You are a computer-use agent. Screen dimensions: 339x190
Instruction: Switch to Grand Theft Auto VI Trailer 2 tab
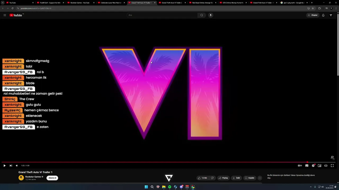click(x=172, y=3)
